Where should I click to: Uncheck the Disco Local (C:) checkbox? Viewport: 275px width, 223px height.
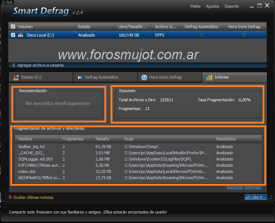[13, 35]
